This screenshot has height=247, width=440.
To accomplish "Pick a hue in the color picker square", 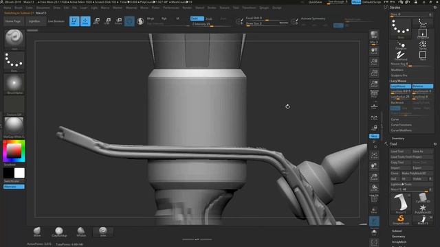I will click(x=14, y=151).
